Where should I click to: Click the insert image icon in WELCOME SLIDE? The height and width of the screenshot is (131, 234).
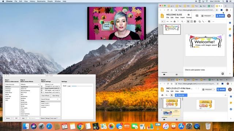(x=195, y=21)
